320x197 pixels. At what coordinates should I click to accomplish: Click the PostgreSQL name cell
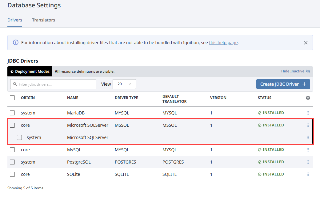[79, 162]
